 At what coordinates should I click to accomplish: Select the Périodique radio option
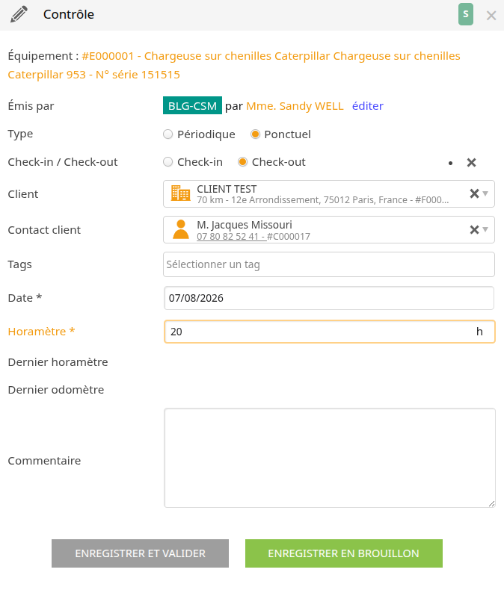pos(168,134)
